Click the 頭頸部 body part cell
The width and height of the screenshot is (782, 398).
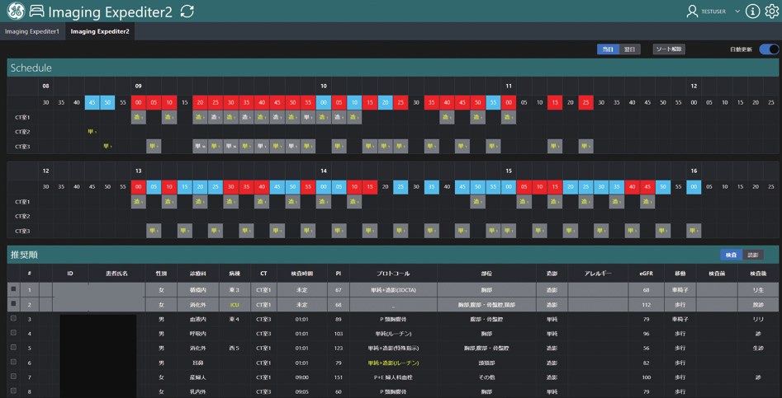click(486, 363)
